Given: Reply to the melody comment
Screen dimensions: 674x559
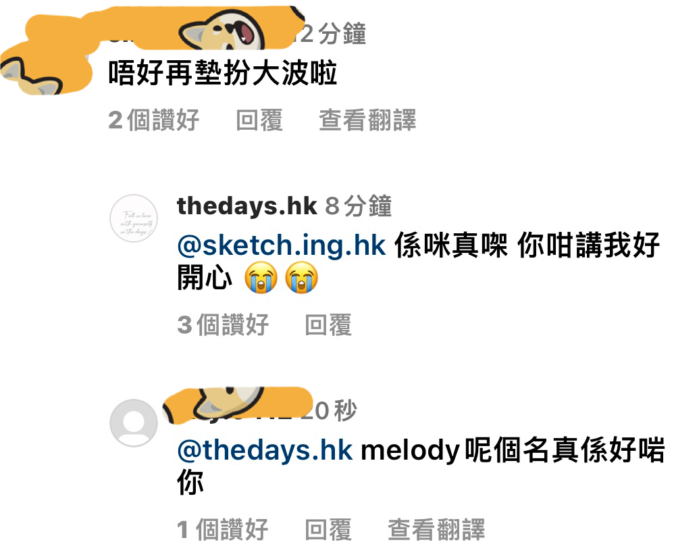Looking at the screenshot, I should [x=328, y=530].
